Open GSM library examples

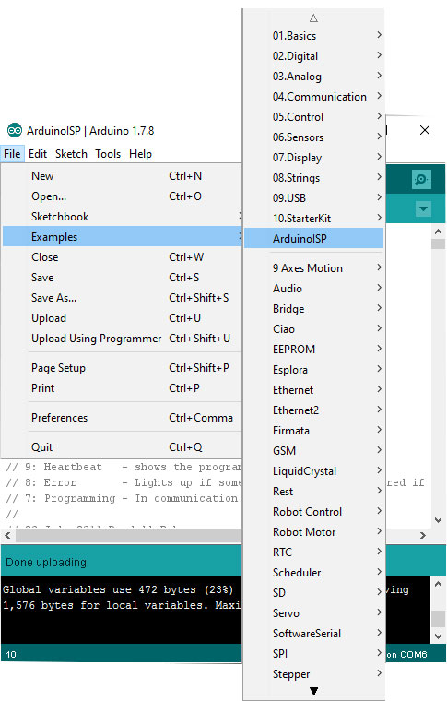pyautogui.click(x=314, y=451)
